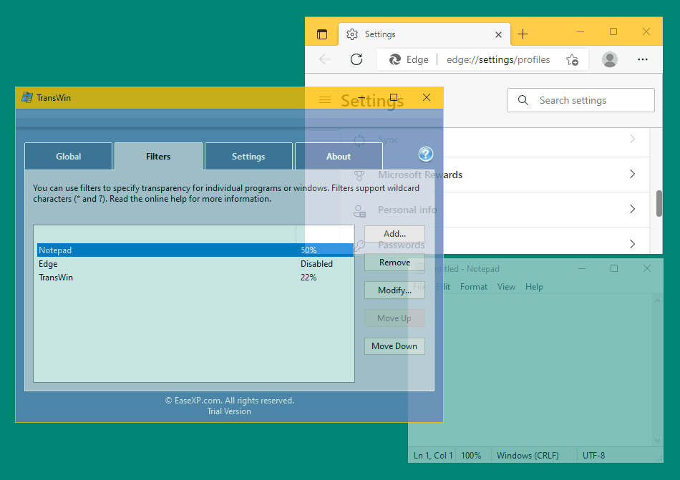The height and width of the screenshot is (480, 680).
Task: Click the Move Down button
Action: tap(394, 346)
